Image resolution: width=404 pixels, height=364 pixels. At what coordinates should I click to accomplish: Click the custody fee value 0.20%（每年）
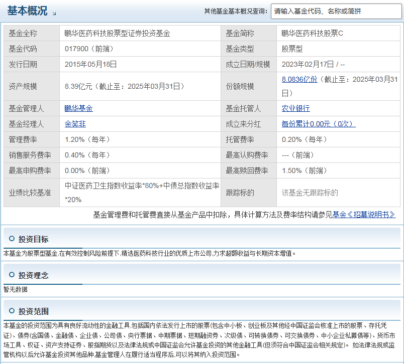coord(305,139)
